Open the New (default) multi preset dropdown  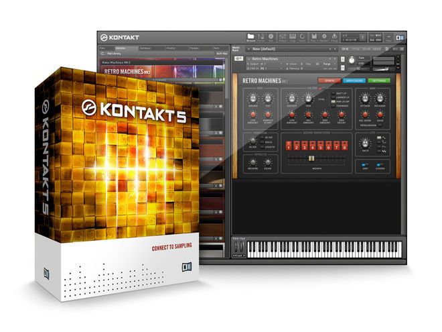[x=292, y=49]
